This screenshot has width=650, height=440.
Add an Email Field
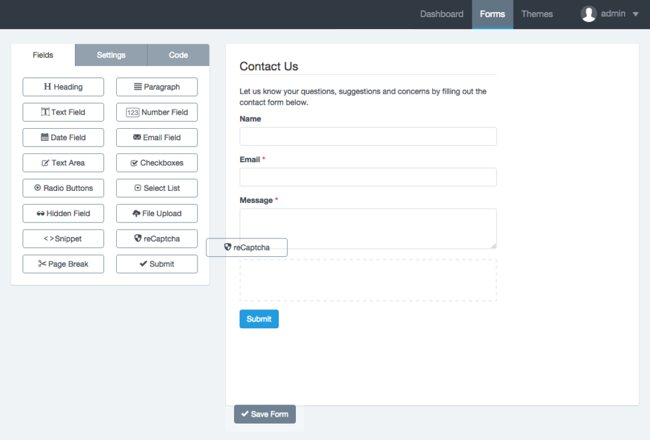coord(156,138)
